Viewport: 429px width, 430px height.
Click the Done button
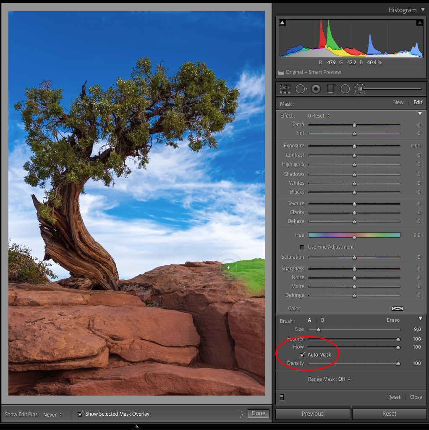(258, 414)
